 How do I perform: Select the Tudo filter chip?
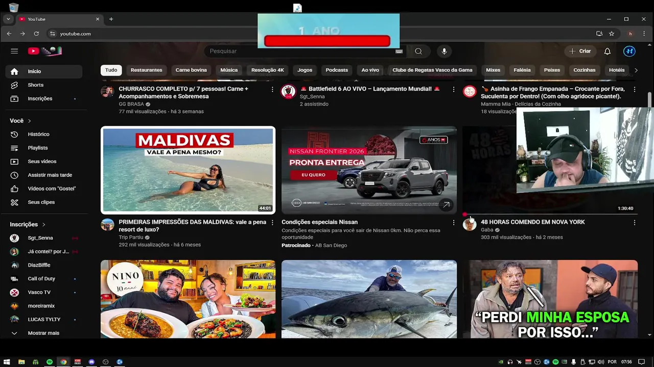(x=111, y=70)
